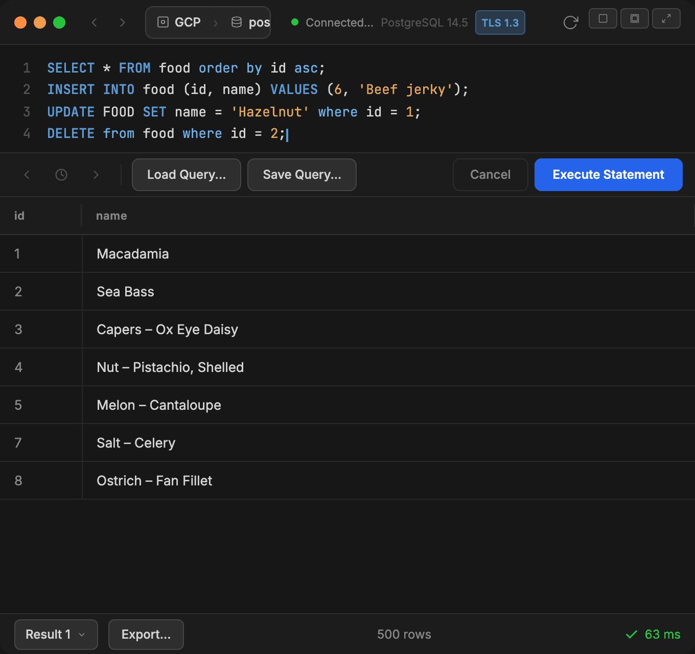Image resolution: width=695 pixels, height=654 pixels.
Task: Select the Capers – Ox Eye Daisy cell
Action: click(388, 330)
